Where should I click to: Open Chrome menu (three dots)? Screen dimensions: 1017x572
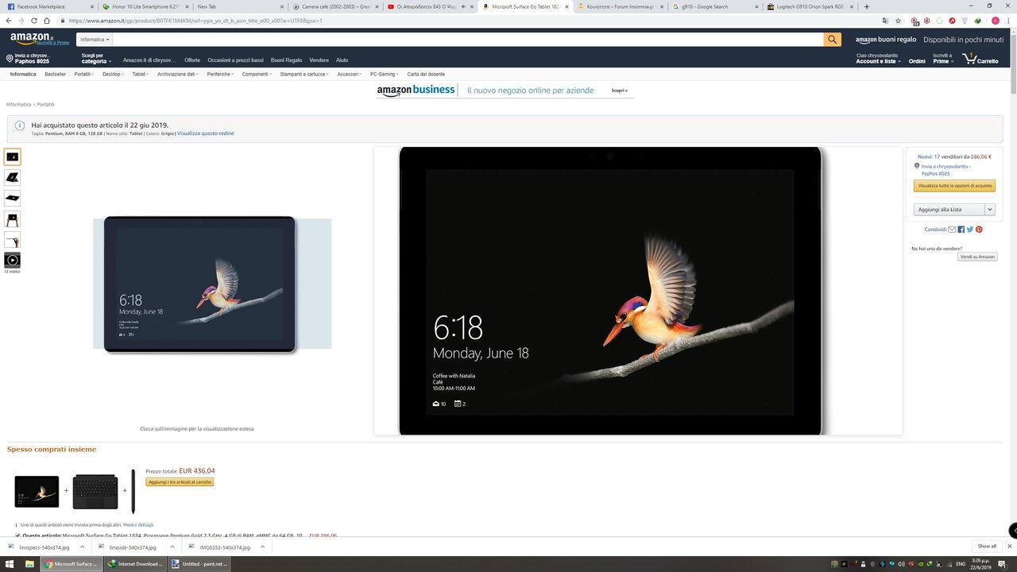coord(1008,21)
